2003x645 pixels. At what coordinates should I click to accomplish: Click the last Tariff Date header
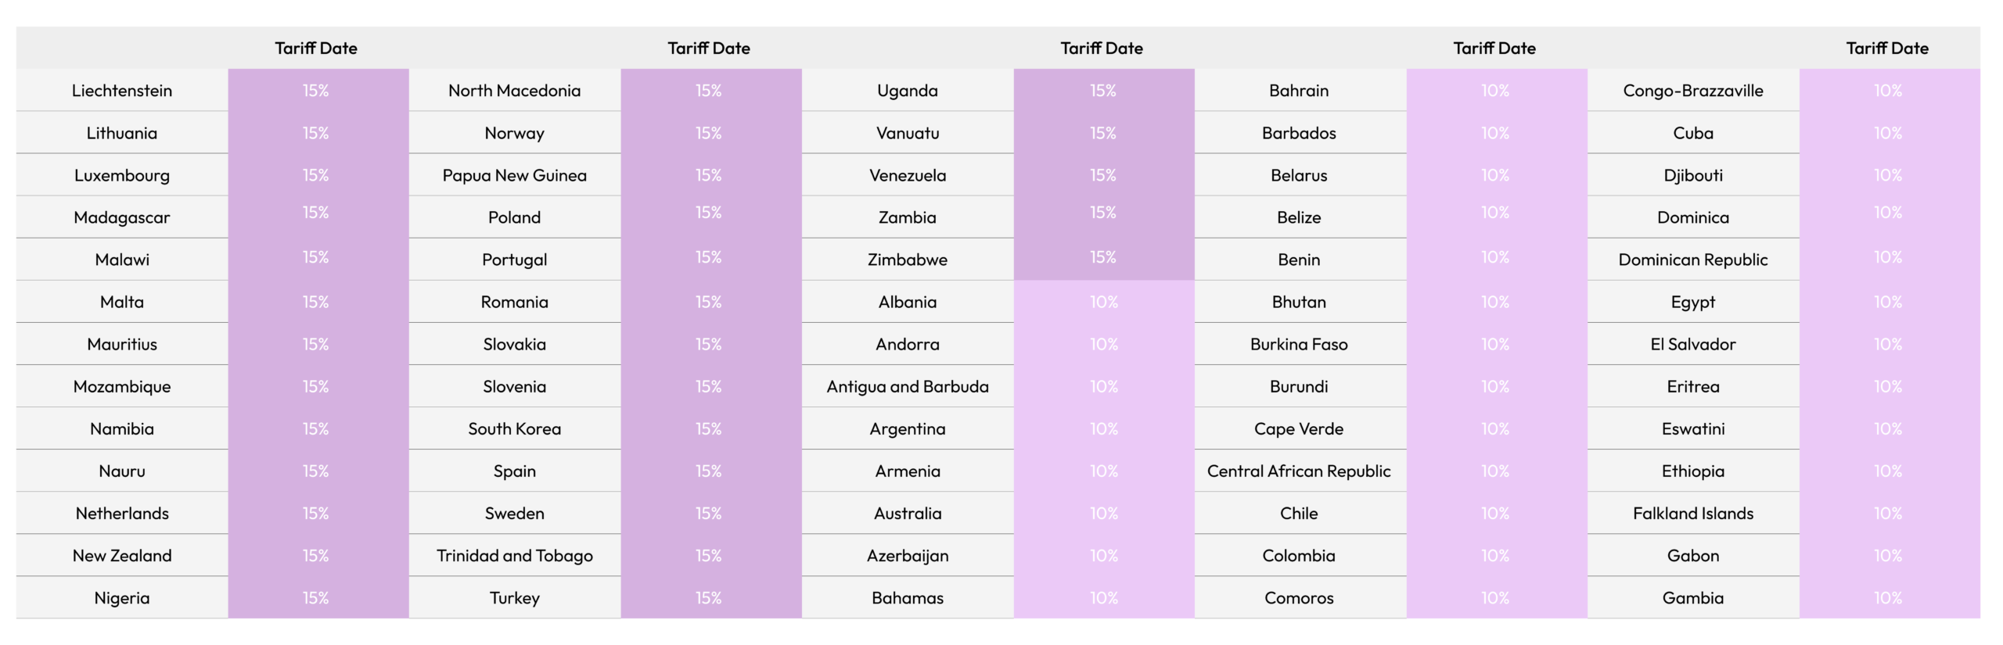tap(1887, 48)
